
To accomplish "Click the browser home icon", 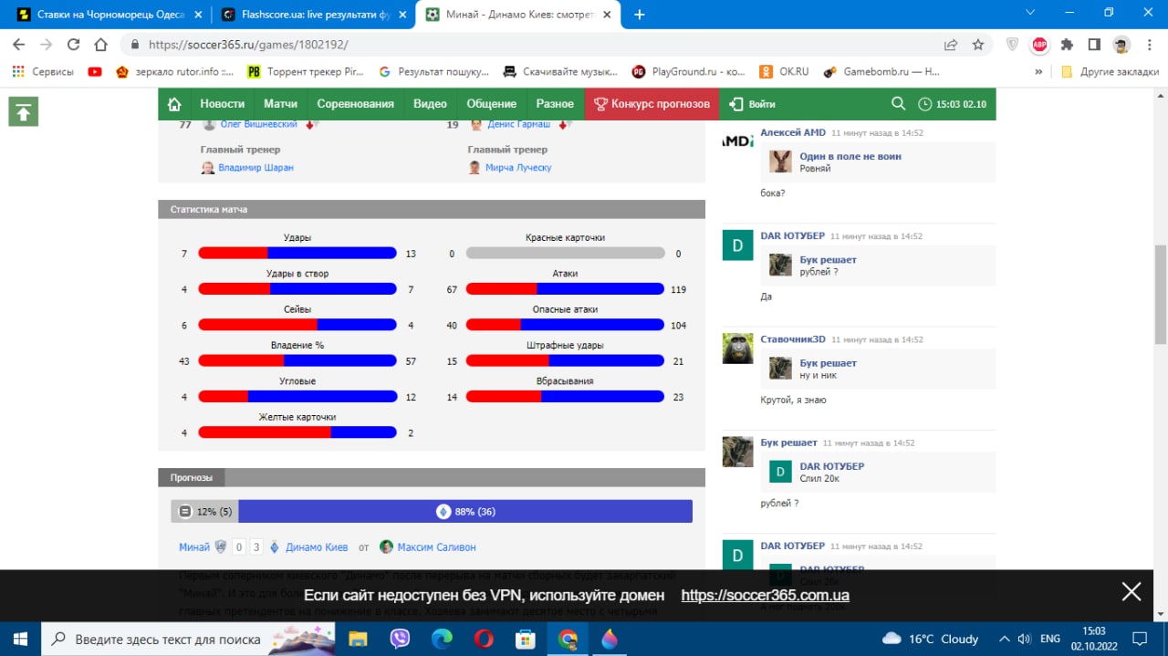I will coord(102,44).
